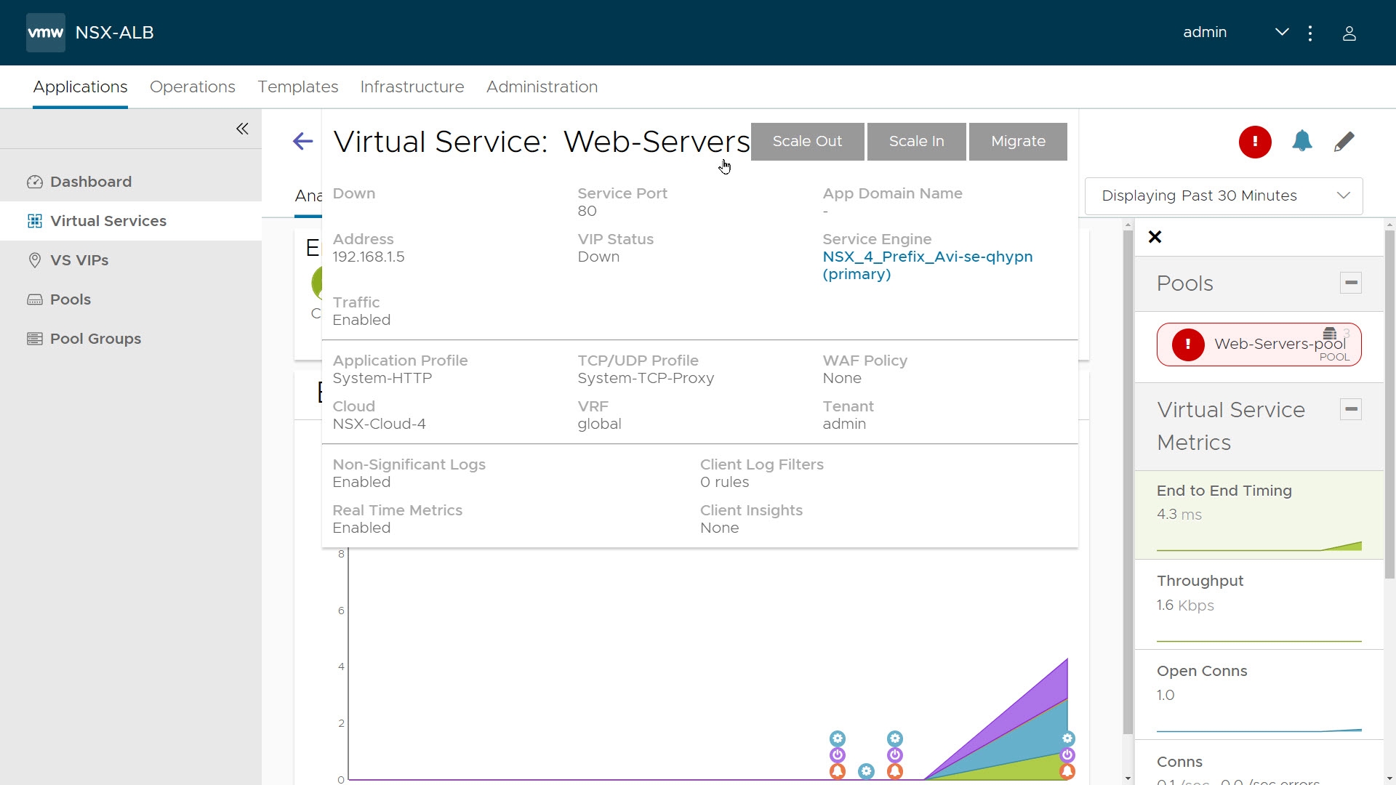
Task: Collapse the Pools section
Action: [x=1350, y=283]
